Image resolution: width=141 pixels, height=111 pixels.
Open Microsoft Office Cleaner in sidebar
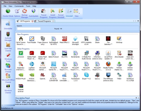click(8, 78)
